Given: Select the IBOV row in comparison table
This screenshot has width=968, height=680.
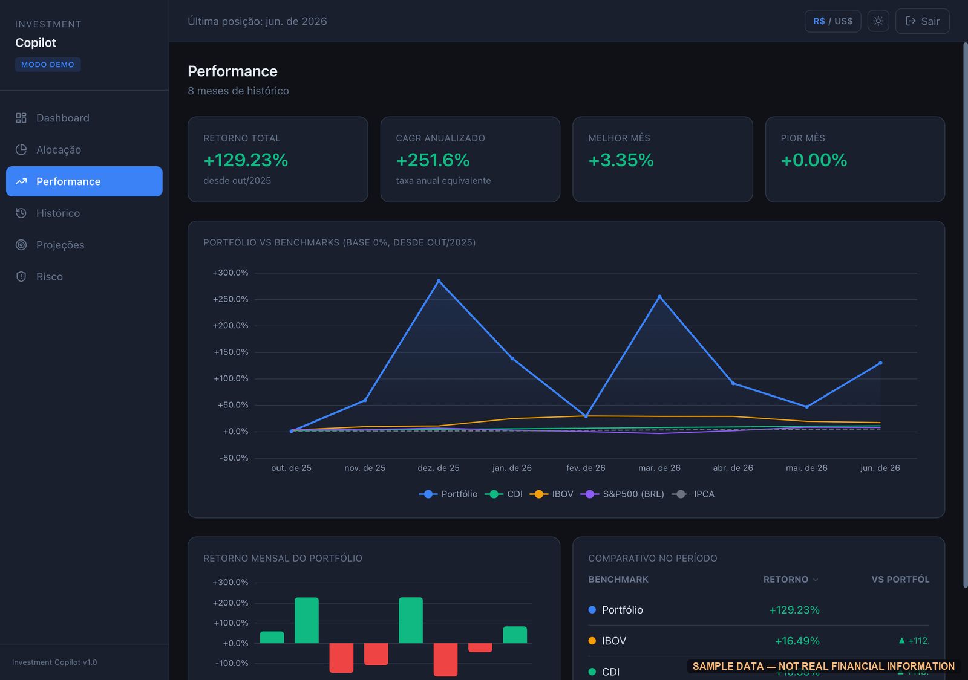Looking at the screenshot, I should [759, 641].
